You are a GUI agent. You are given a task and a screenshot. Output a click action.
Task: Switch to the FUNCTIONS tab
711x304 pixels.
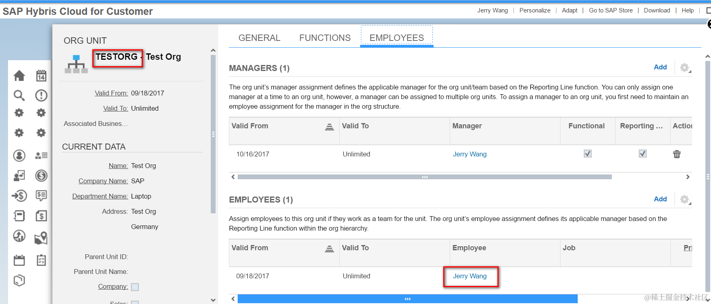[325, 38]
